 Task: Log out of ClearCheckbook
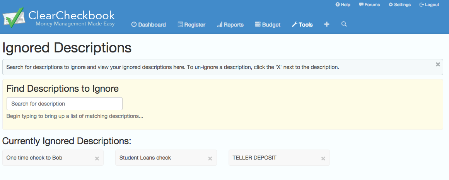pos(429,5)
